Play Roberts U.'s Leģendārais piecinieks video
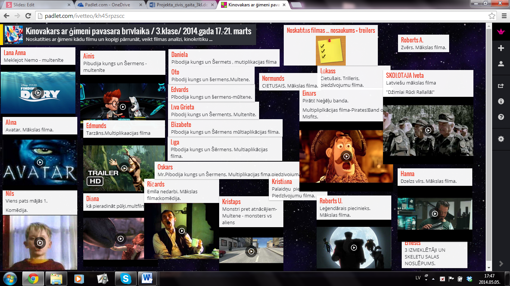 [x=354, y=248]
